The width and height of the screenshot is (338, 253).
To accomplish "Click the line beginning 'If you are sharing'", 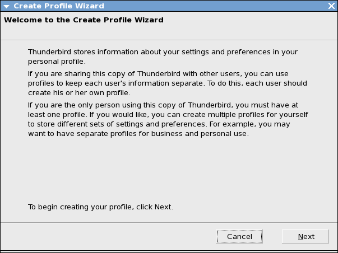I will 158,74.
